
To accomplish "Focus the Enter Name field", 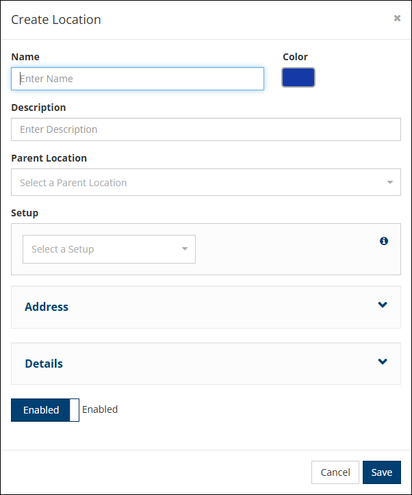I will pyautogui.click(x=138, y=79).
